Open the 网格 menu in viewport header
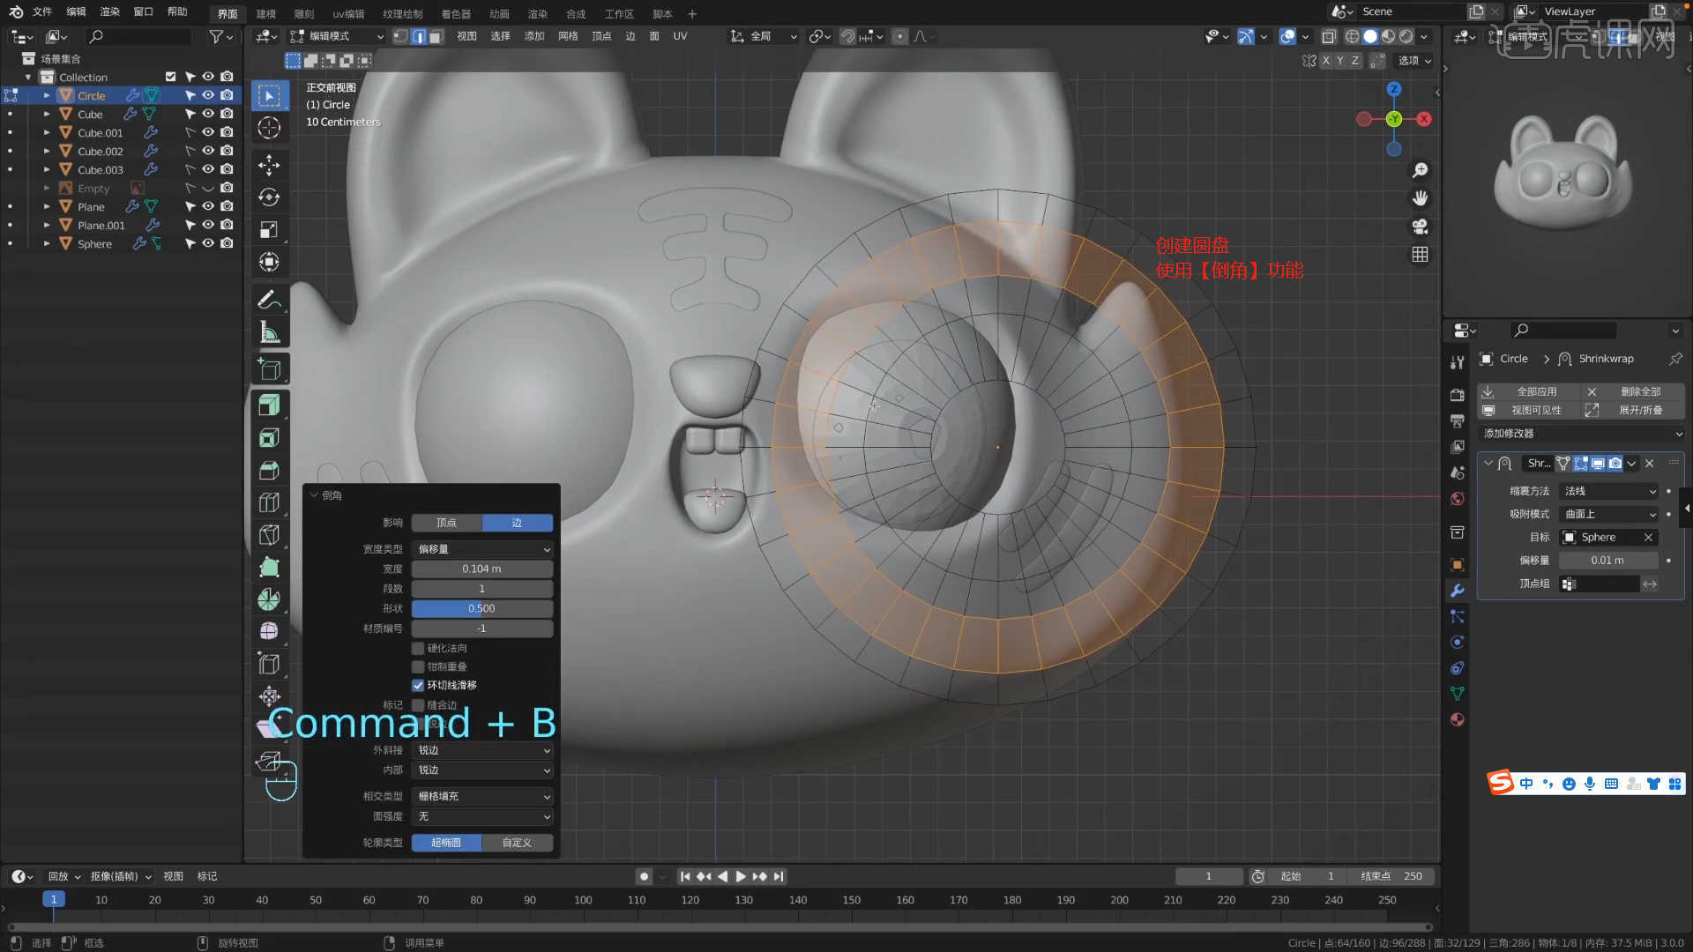Viewport: 1693px width, 952px height. click(568, 36)
